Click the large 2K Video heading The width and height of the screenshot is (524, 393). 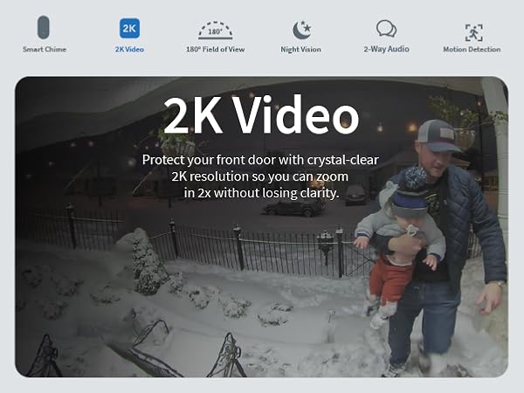[x=261, y=114]
